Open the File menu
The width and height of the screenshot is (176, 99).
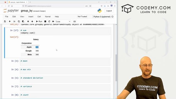(7, 16)
